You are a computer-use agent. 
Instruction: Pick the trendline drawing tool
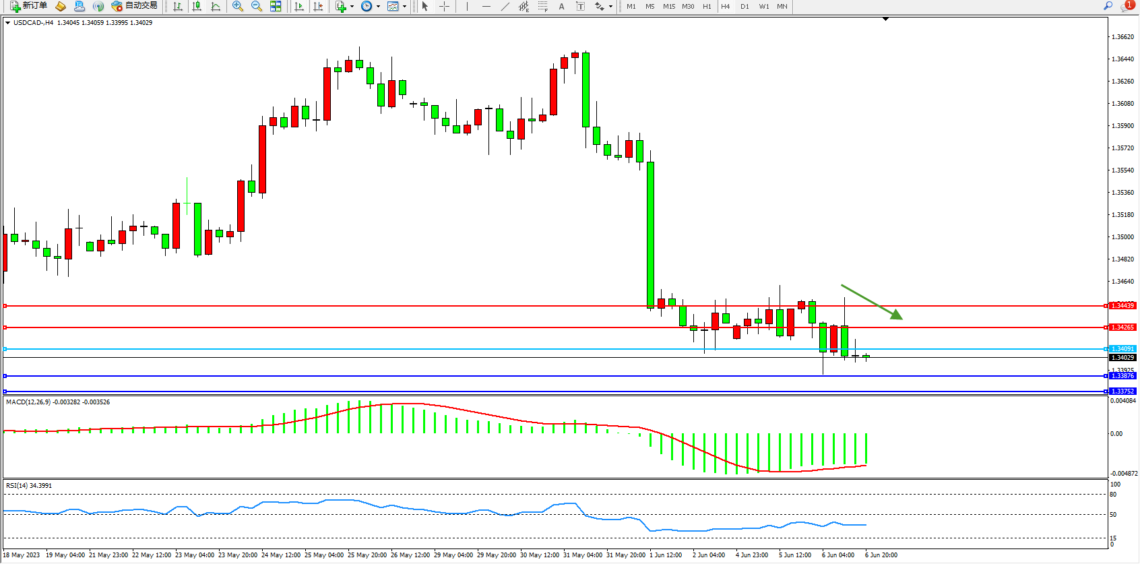505,6
